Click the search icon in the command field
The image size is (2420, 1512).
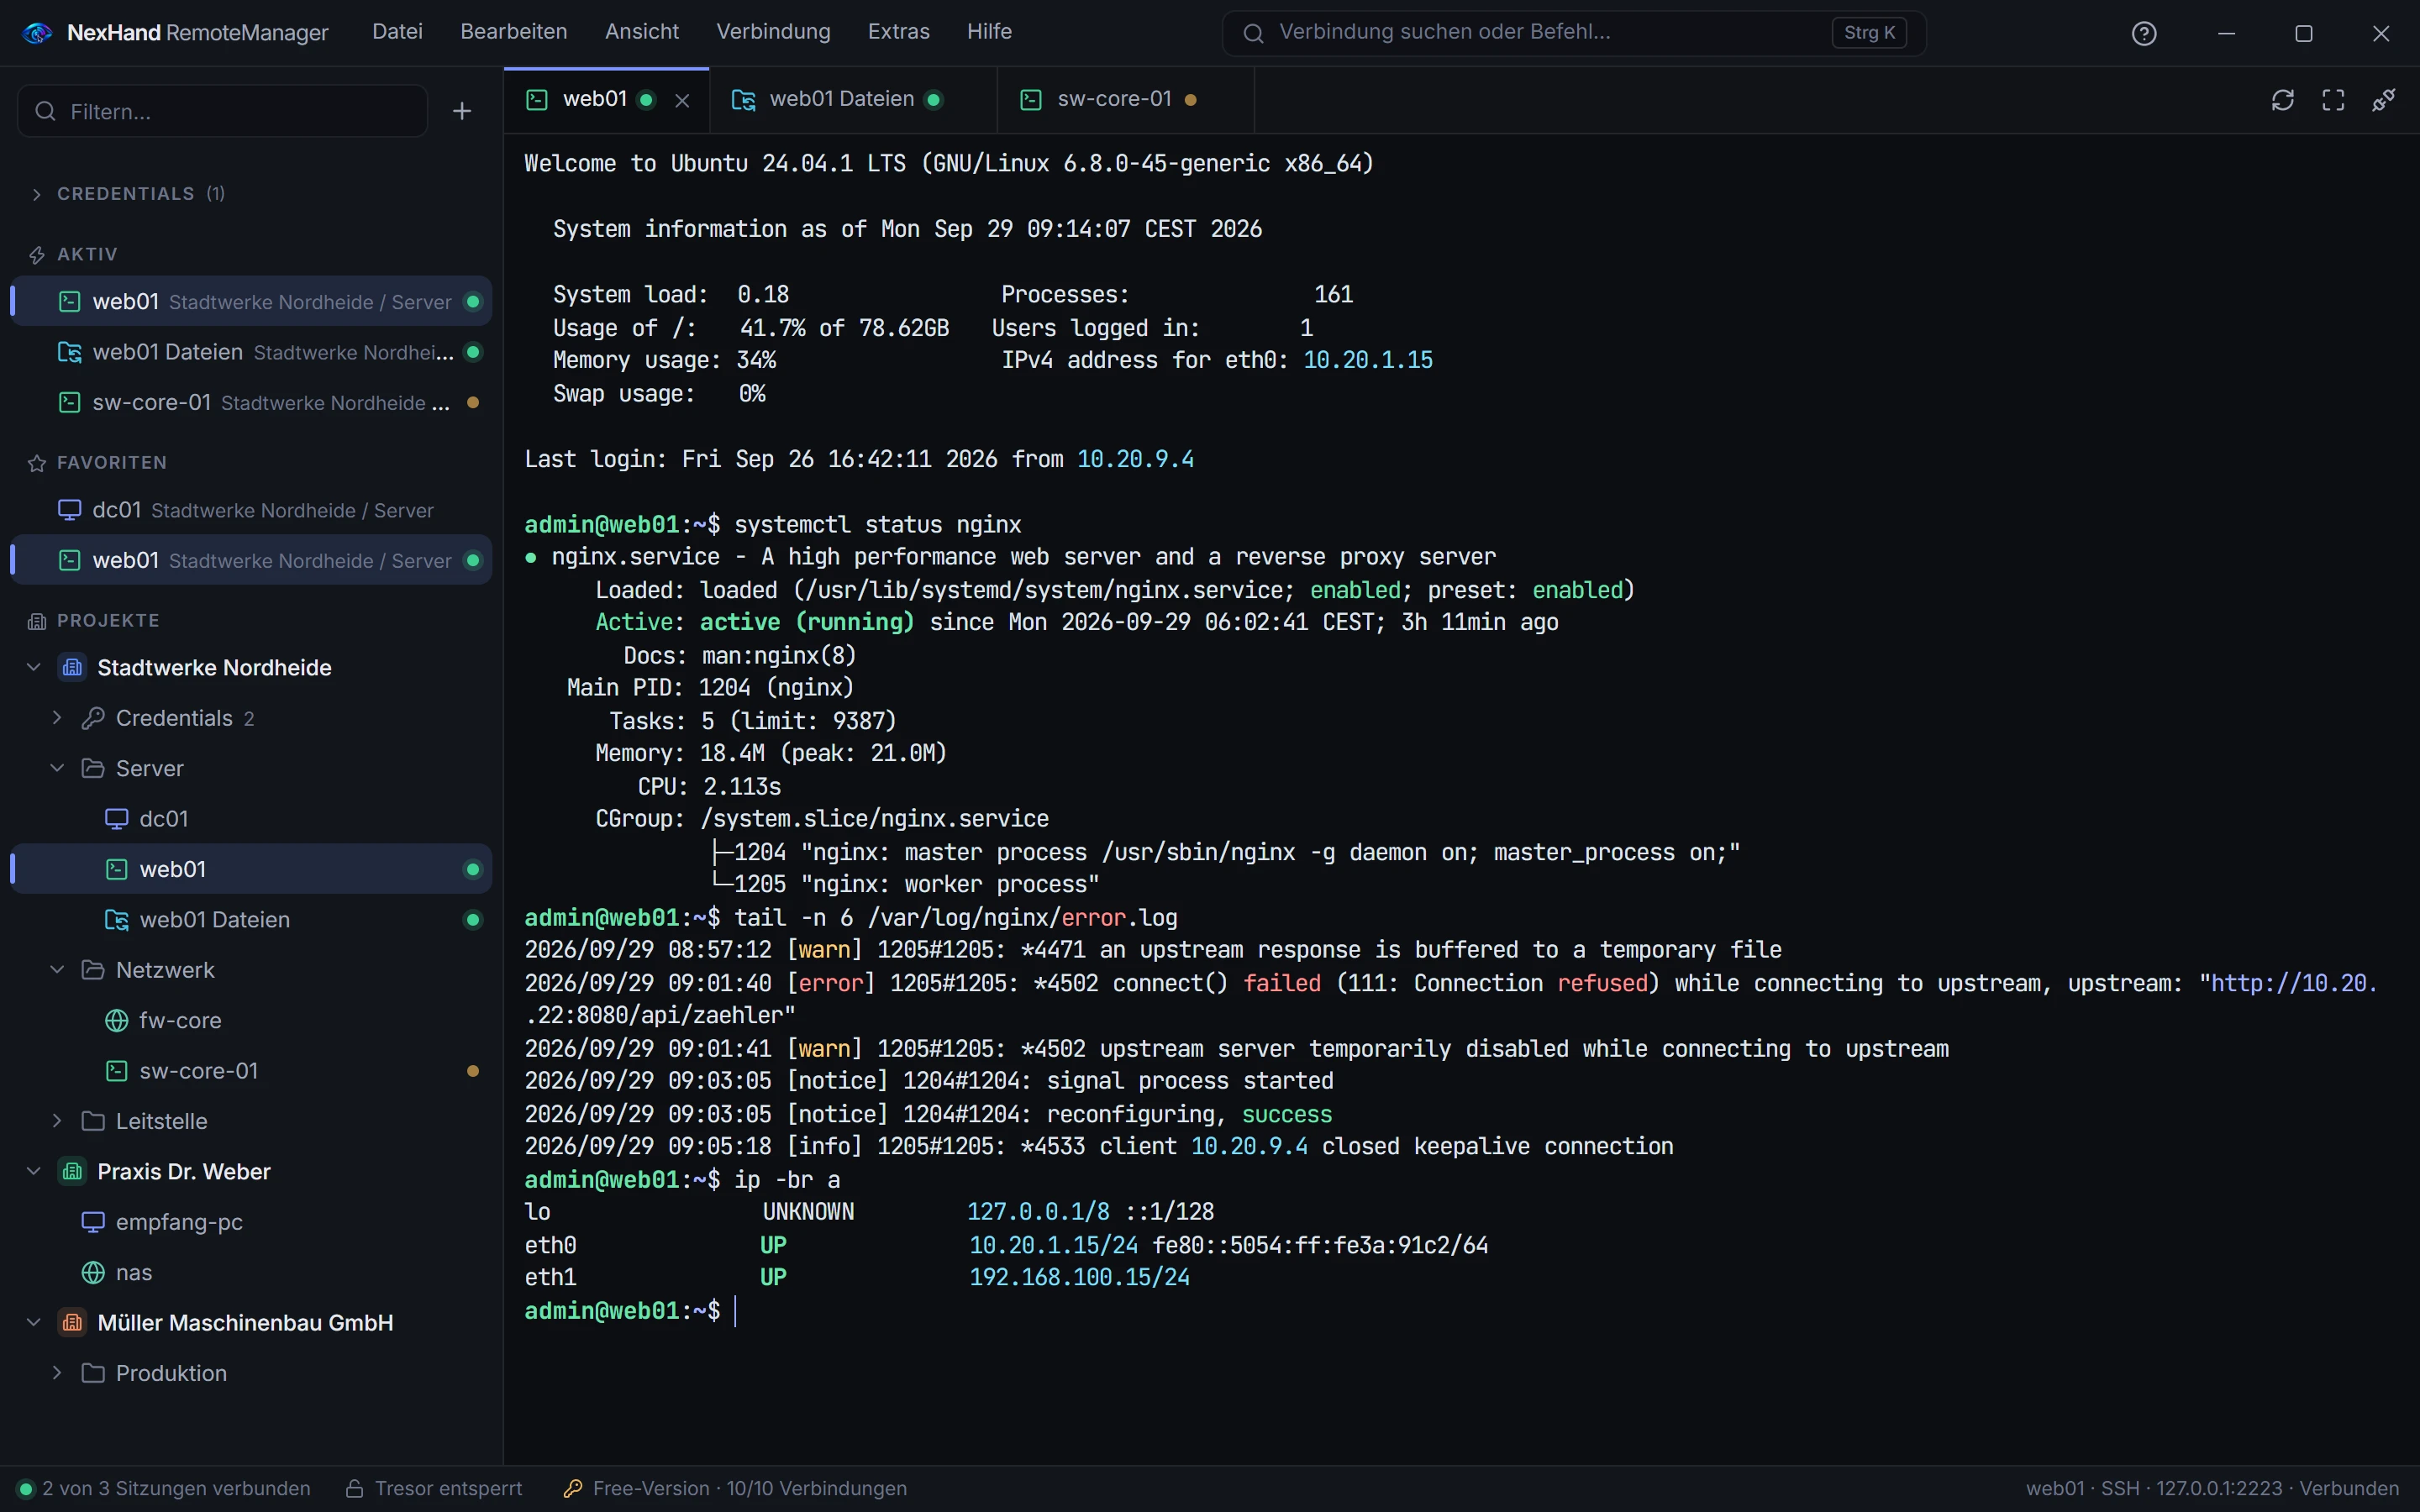pyautogui.click(x=1253, y=33)
